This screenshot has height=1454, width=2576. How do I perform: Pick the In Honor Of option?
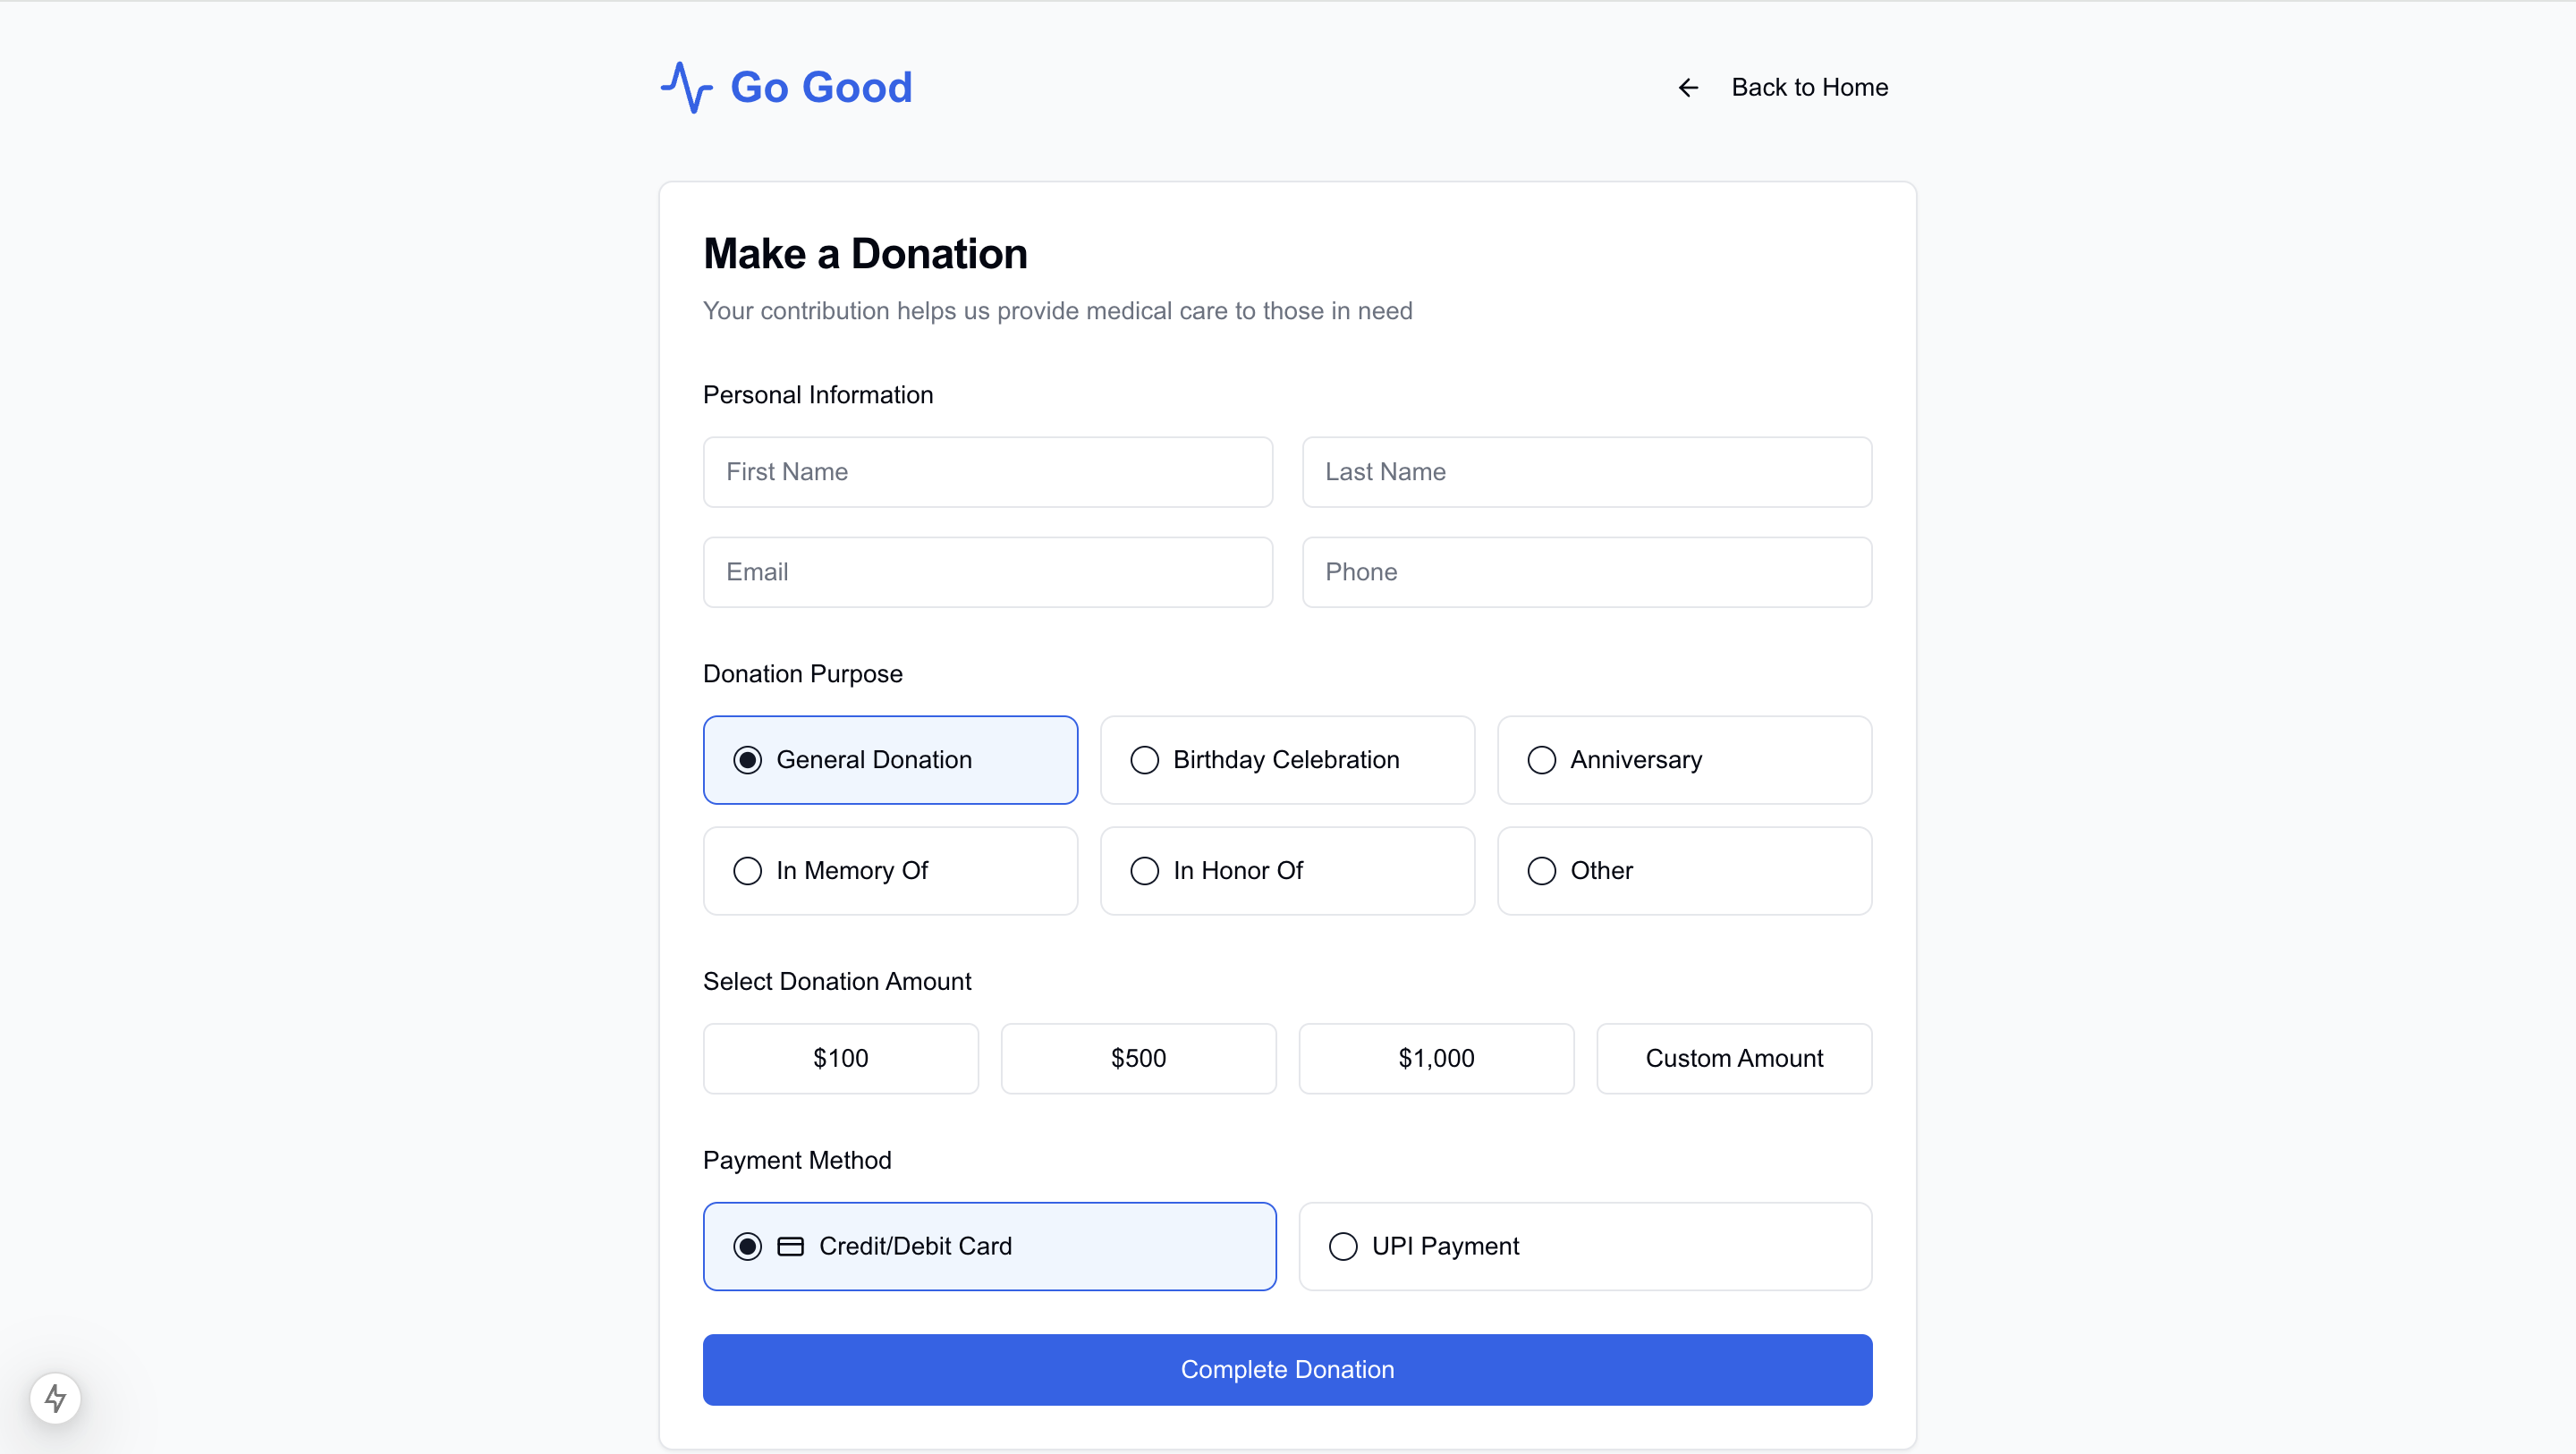1287,871
